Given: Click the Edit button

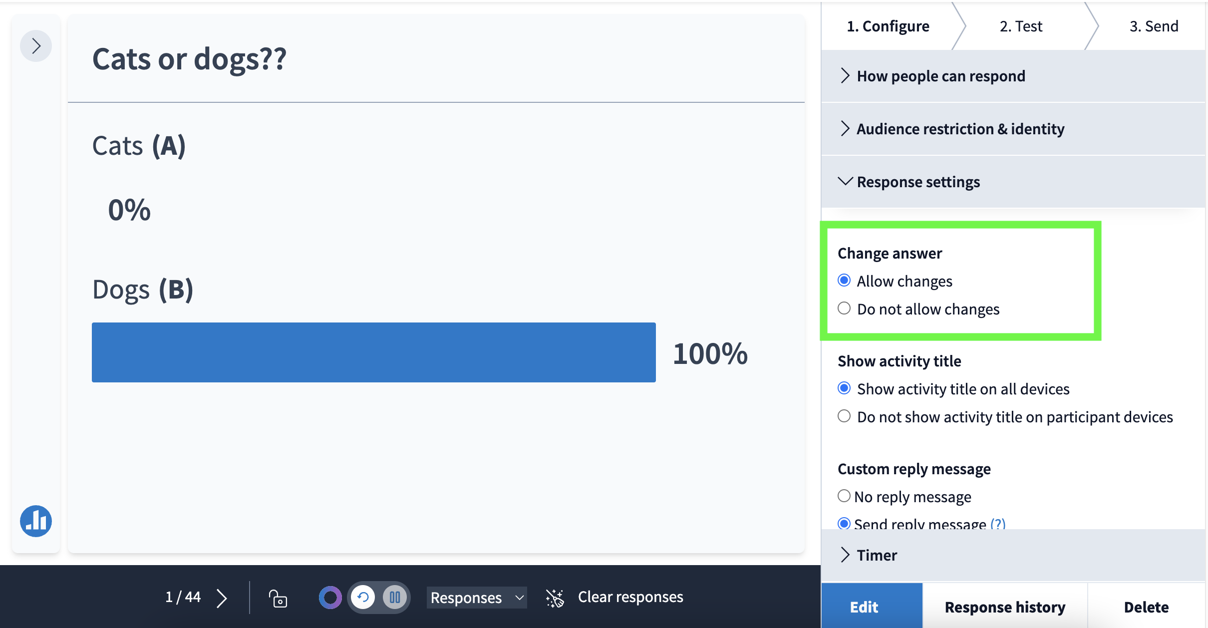Looking at the screenshot, I should (x=863, y=607).
